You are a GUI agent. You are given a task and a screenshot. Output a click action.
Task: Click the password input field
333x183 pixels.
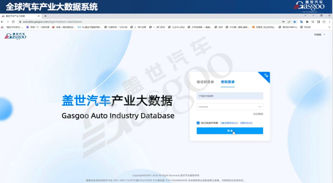pyautogui.click(x=230, y=107)
